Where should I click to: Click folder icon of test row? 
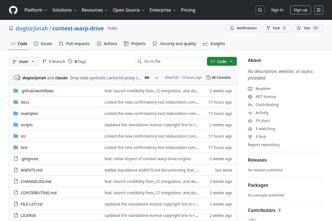tap(16, 148)
